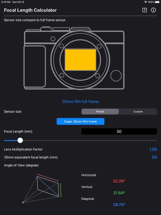Viewport: 161px width, 215px height.
Task: Click the Lens Multiplication Factor value 1.00
Action: 153,149
